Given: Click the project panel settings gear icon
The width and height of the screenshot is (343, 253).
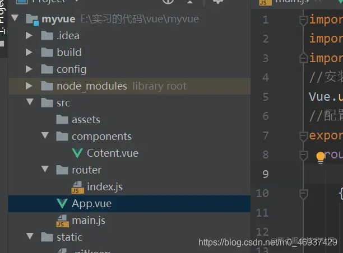Looking at the screenshot, I should [218, 1].
